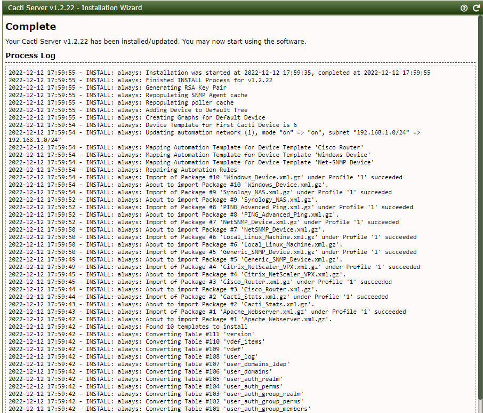Select log line 'Adding Device to Default Tree'
483x413 pixels.
[x=128, y=110]
